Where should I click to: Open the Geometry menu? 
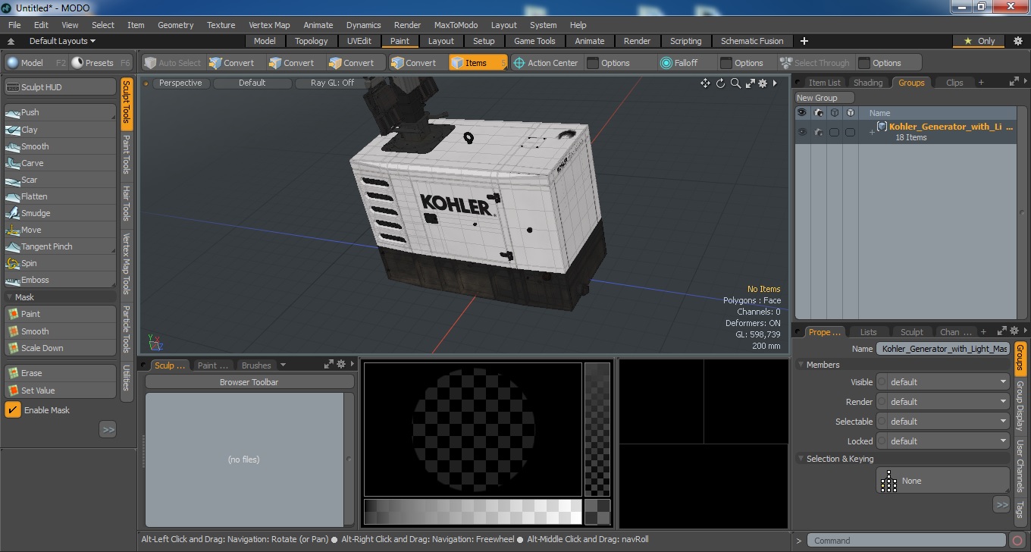[x=175, y=25]
